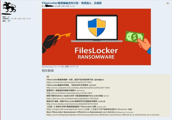Open the s.tencent.com research report link
The height and width of the screenshot is (120, 172).
[x=69, y=82]
